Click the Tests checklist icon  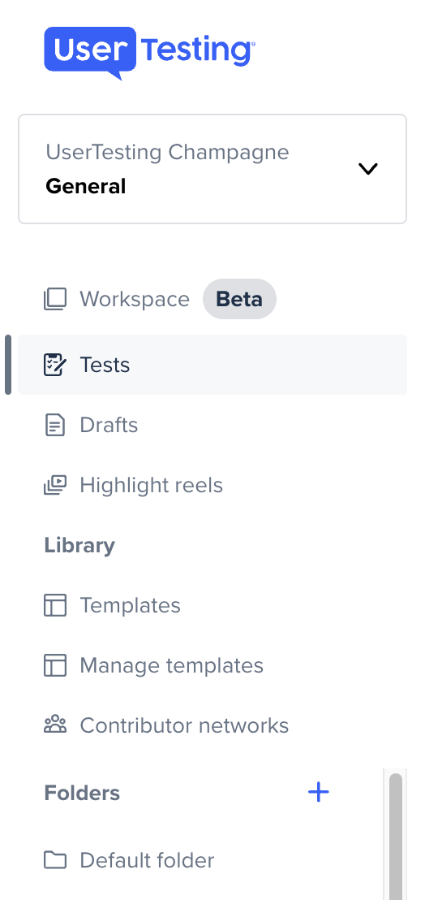click(x=55, y=365)
